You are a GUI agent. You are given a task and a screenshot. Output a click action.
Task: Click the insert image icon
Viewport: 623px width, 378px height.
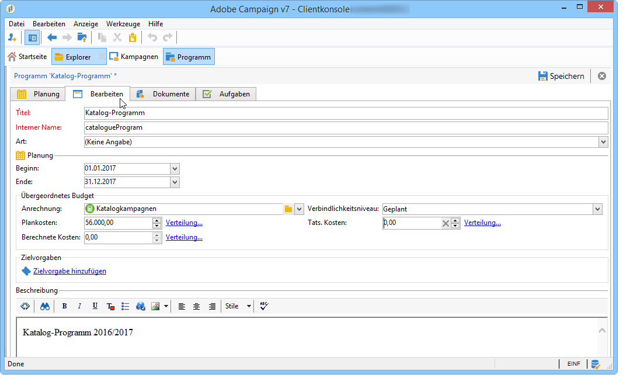(155, 307)
